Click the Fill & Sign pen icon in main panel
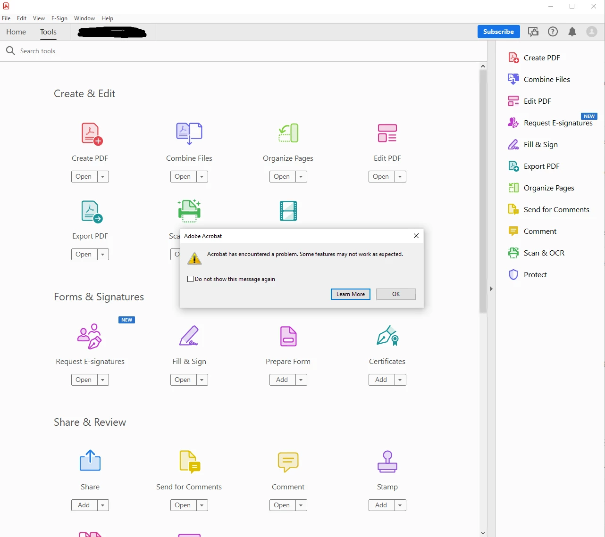This screenshot has height=537, width=605. pos(189,336)
